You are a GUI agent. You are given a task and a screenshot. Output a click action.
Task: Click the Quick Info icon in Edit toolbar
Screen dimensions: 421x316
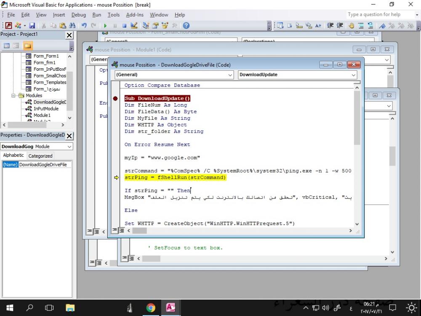[299, 26]
